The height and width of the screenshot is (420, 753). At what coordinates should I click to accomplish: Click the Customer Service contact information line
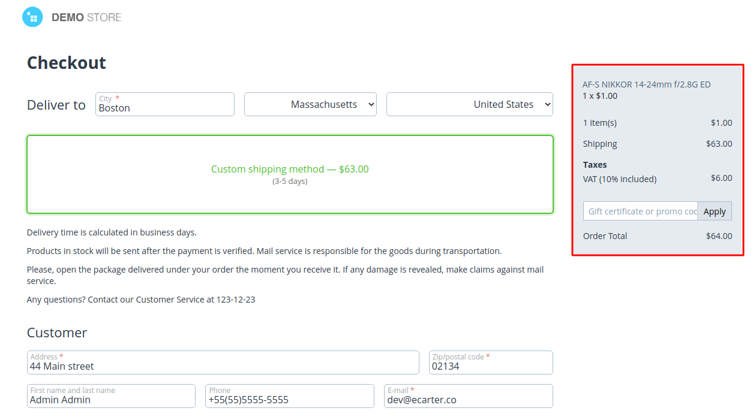(141, 300)
